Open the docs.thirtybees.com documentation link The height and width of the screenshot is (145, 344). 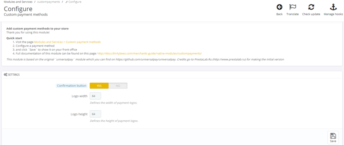[149, 53]
